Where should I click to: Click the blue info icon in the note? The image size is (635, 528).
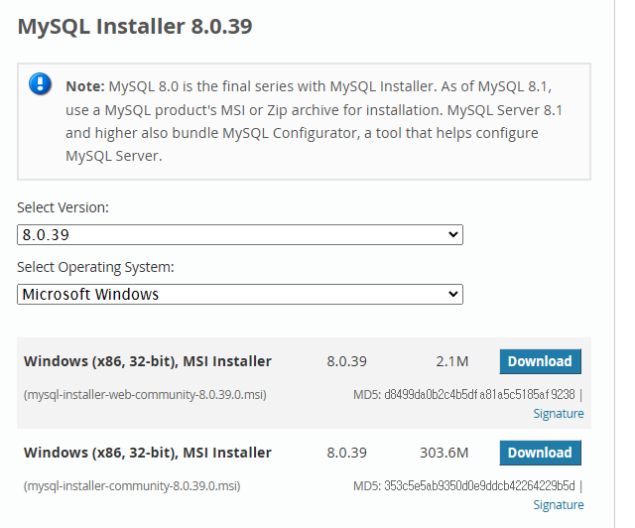40,83
